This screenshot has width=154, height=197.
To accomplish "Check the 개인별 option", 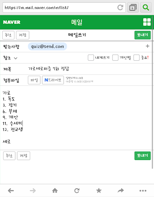I will pyautogui.click(x=115, y=58).
